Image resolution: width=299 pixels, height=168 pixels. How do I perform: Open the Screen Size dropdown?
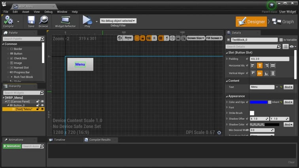(196, 38)
